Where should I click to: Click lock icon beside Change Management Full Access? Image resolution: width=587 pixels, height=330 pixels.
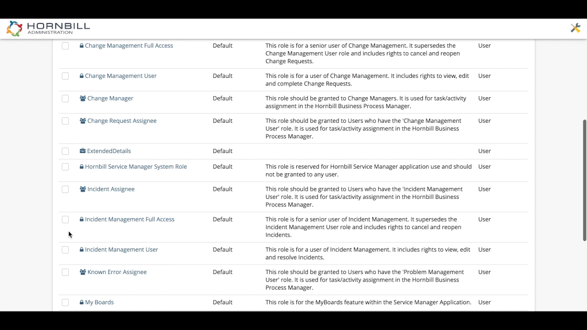[x=82, y=46]
